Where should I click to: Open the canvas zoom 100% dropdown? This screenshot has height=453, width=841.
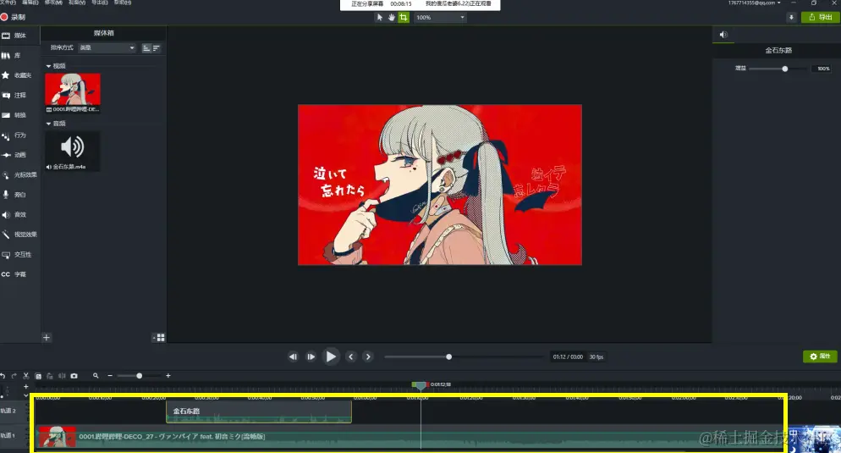tap(440, 17)
